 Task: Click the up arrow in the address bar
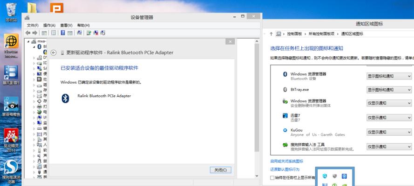(x=271, y=34)
